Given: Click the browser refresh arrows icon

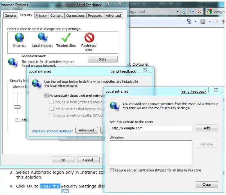Looking at the screenshot, I should (192, 11).
